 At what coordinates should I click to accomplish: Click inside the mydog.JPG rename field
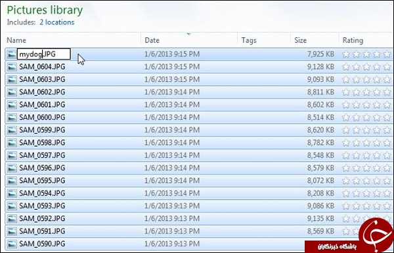click(x=44, y=54)
